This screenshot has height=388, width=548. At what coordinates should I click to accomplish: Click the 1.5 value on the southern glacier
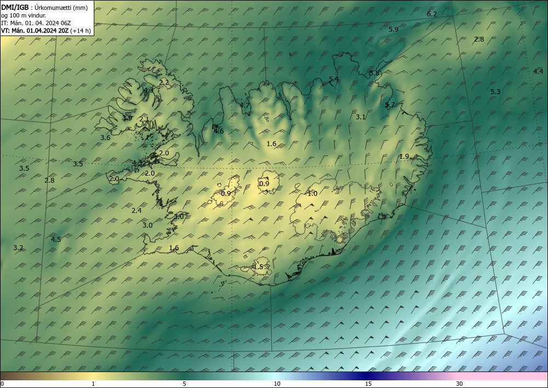258,267
